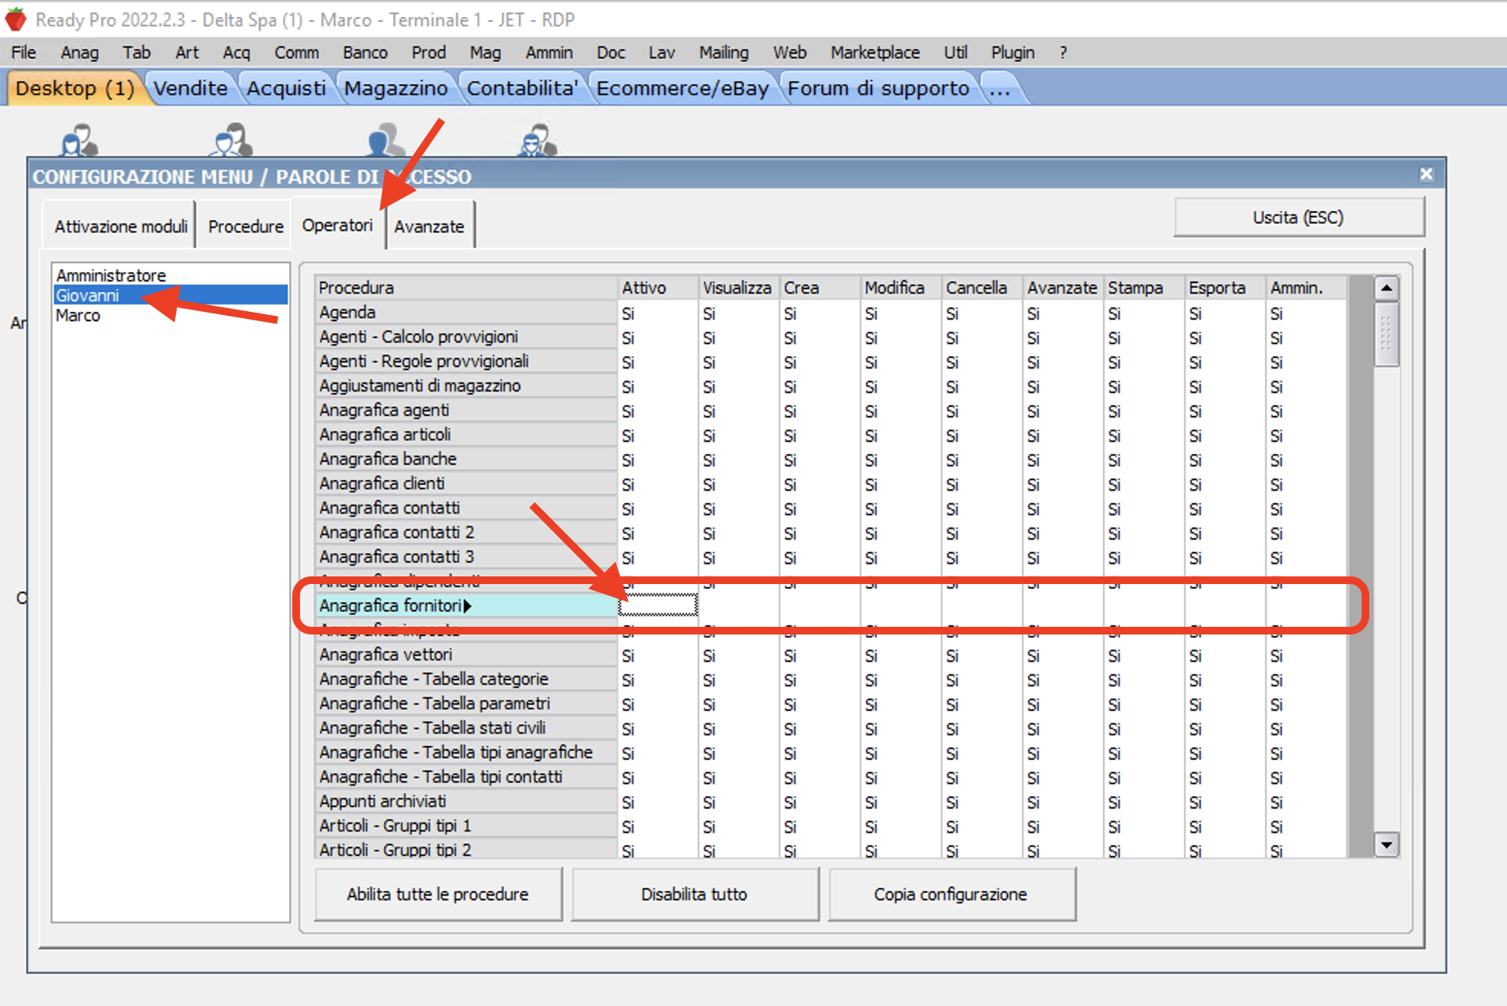Viewport: 1507px width, 1006px height.
Task: Click the Cancella column header
Action: point(981,287)
